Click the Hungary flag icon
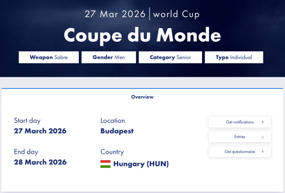The width and height of the screenshot is (285, 193). pyautogui.click(x=105, y=164)
